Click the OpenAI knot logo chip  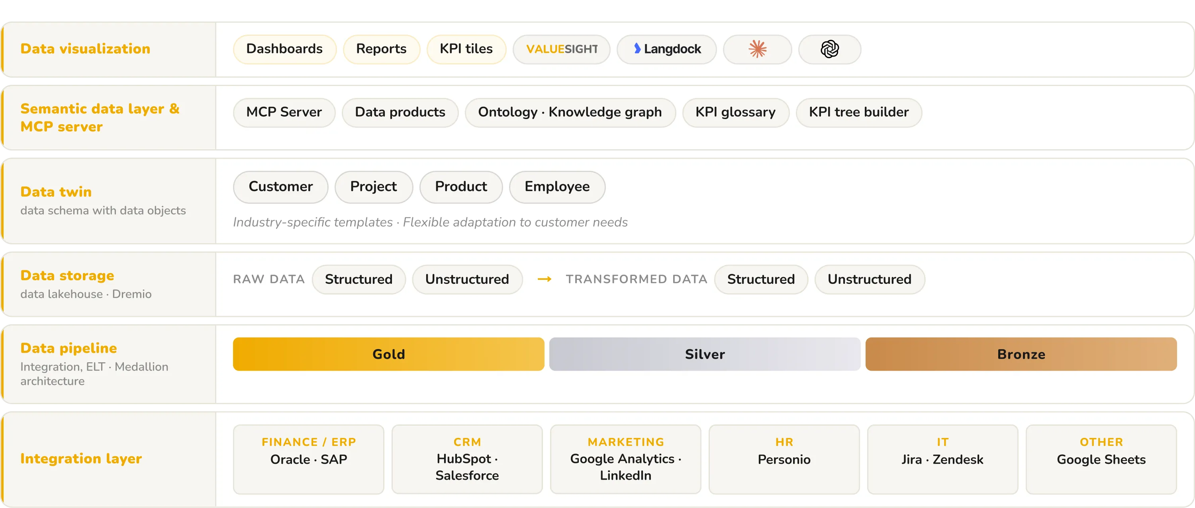click(x=829, y=49)
